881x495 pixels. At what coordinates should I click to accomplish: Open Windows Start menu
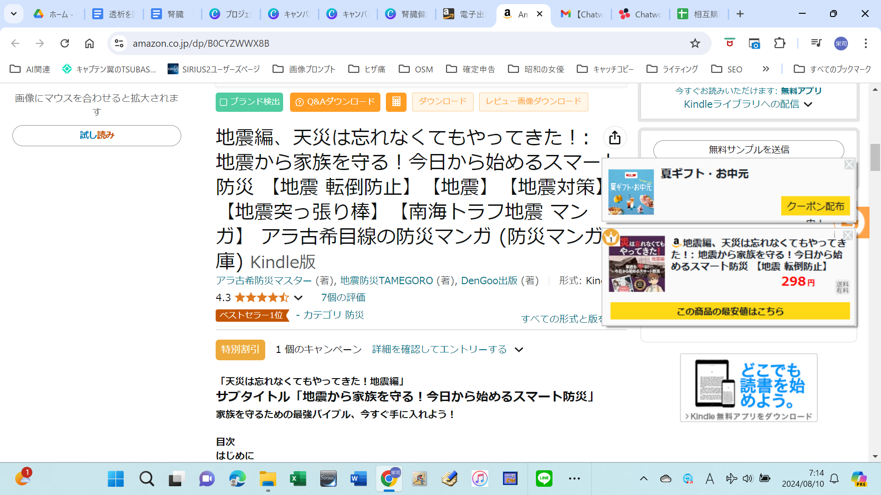pyautogui.click(x=116, y=478)
